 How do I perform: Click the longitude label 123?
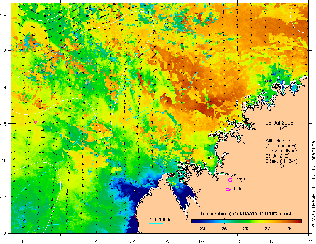167,241
